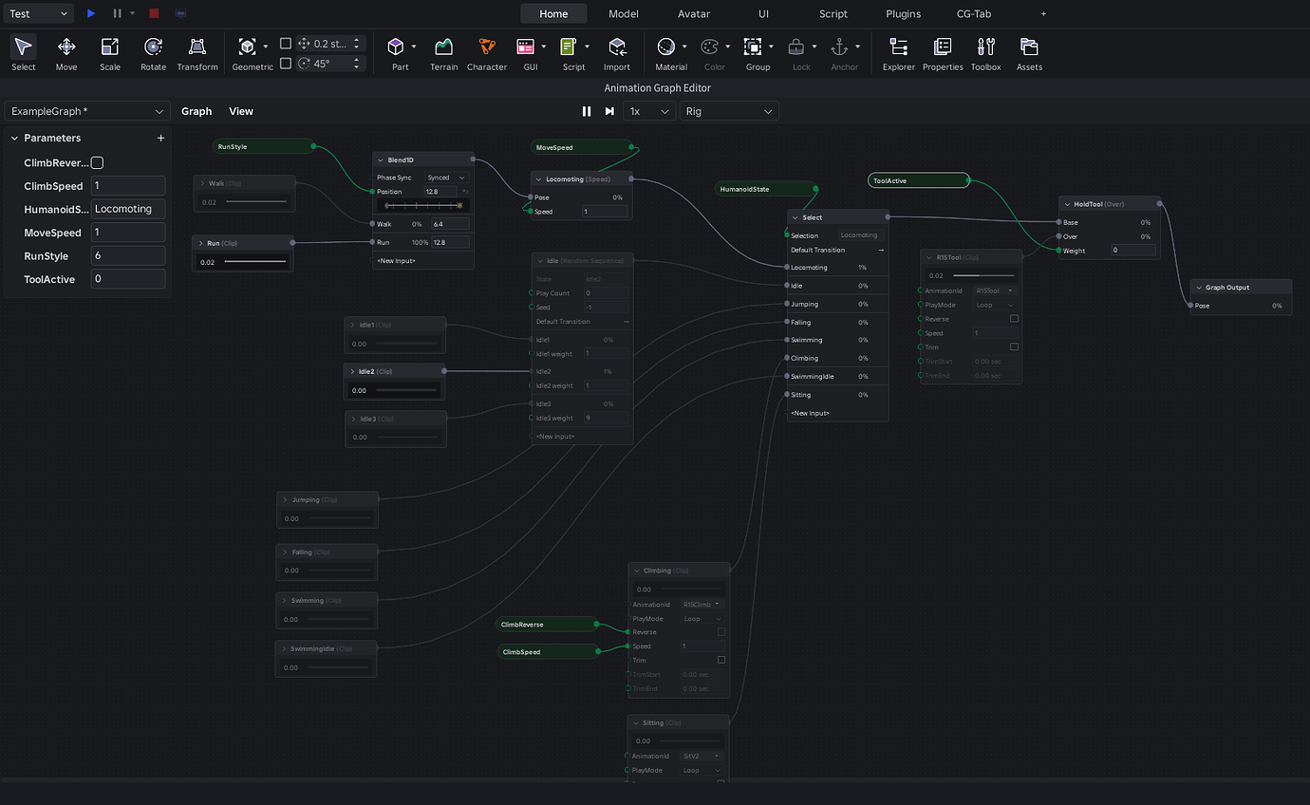Screen dimensions: 1310x805
Task: Select the Scale tool
Action: click(110, 53)
